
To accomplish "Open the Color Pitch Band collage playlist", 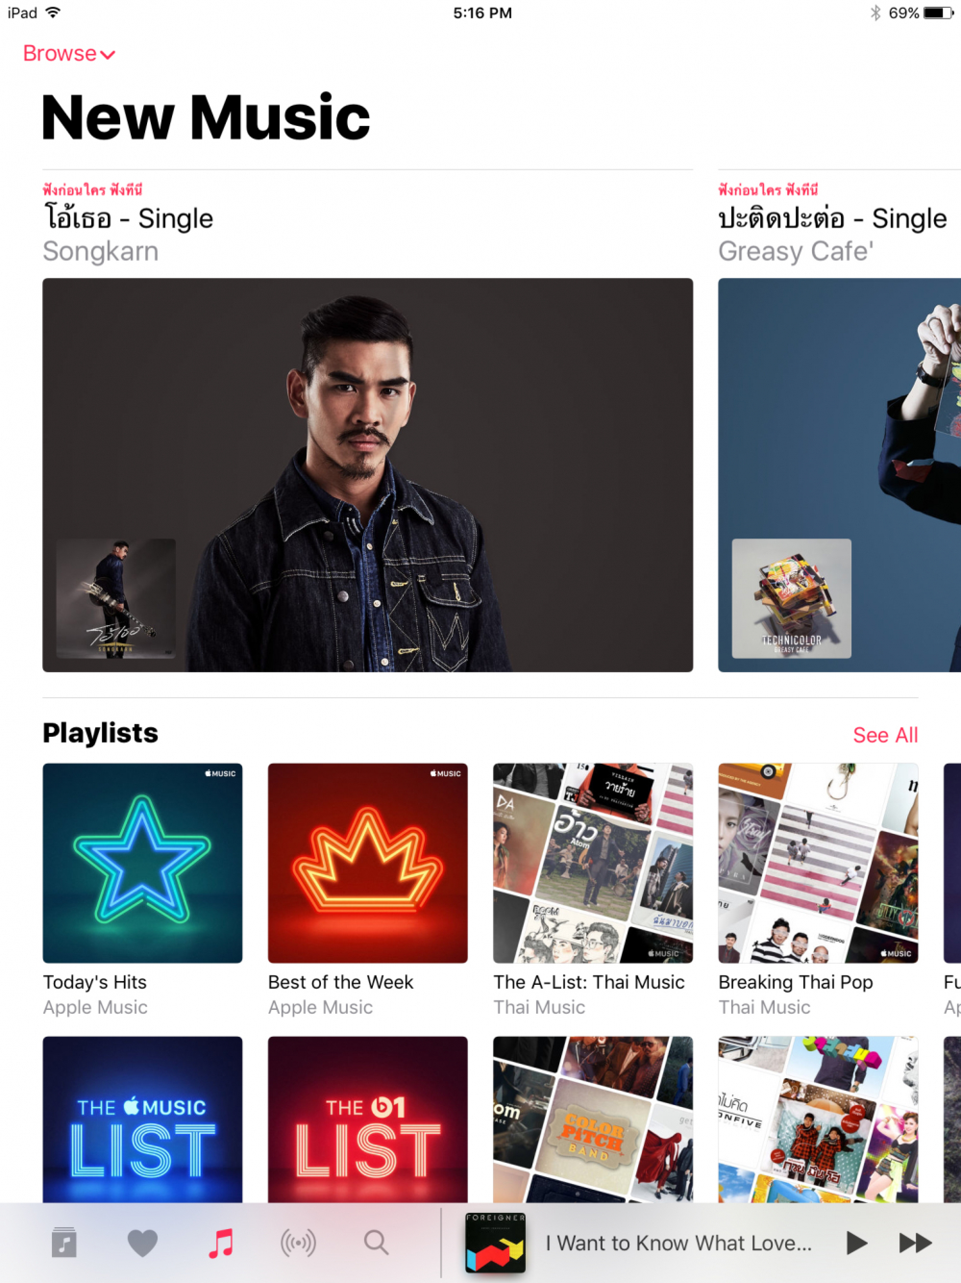I will [x=593, y=1119].
